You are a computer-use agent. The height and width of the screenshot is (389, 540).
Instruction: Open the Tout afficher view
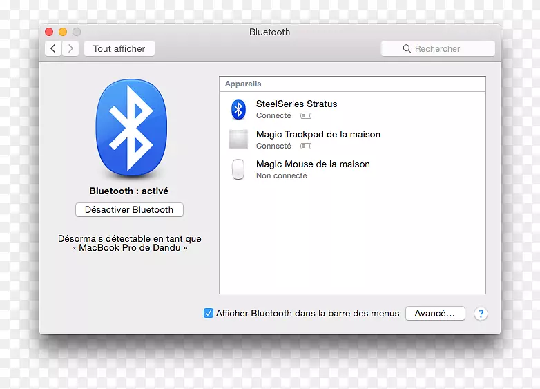tap(119, 48)
